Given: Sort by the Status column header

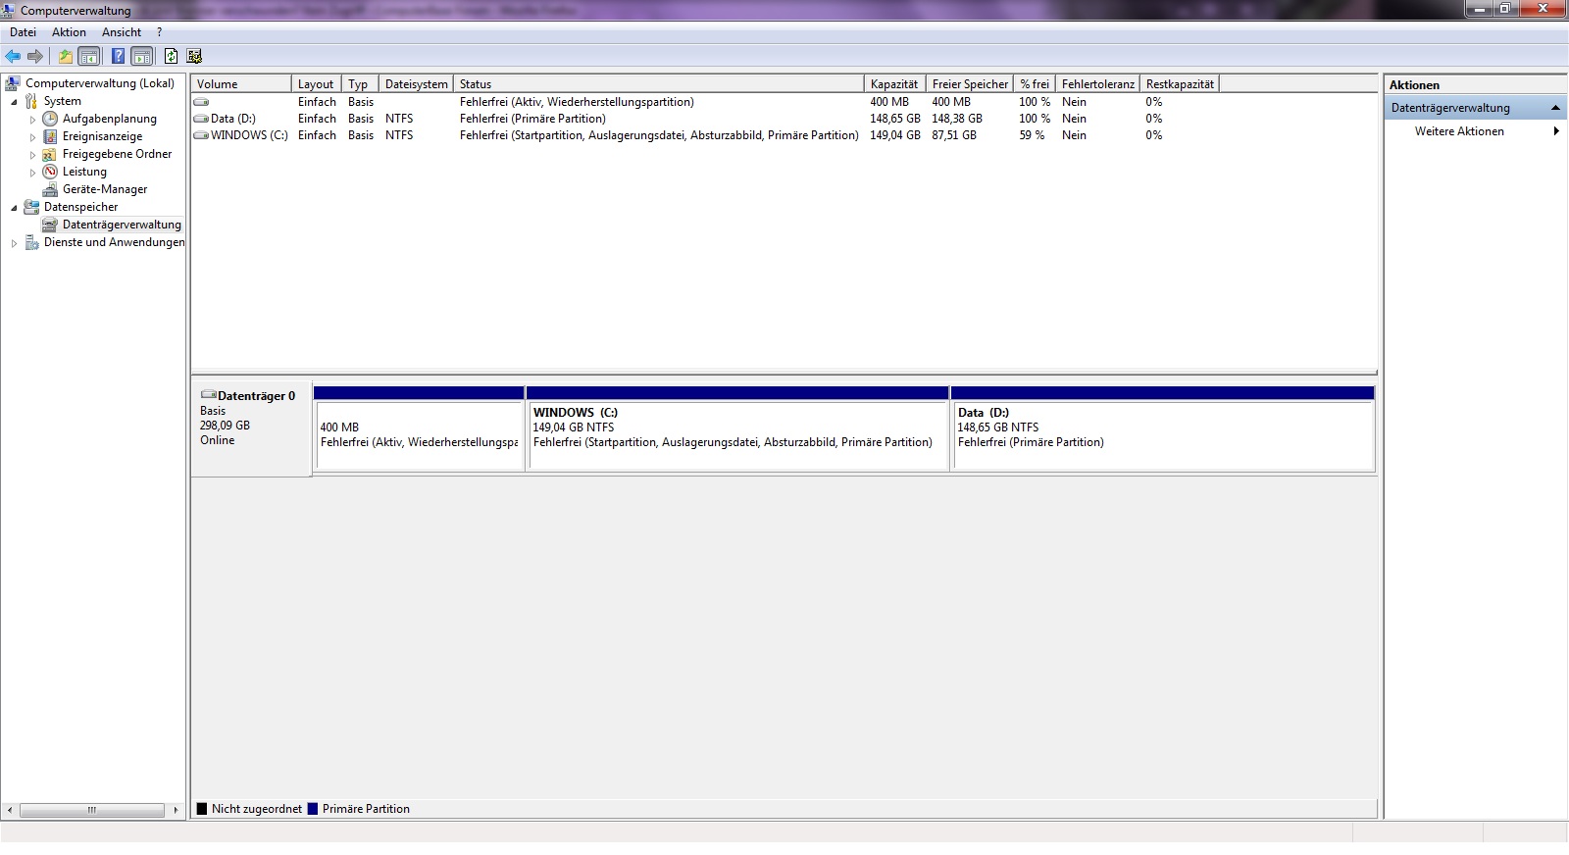Looking at the screenshot, I should tap(659, 84).
